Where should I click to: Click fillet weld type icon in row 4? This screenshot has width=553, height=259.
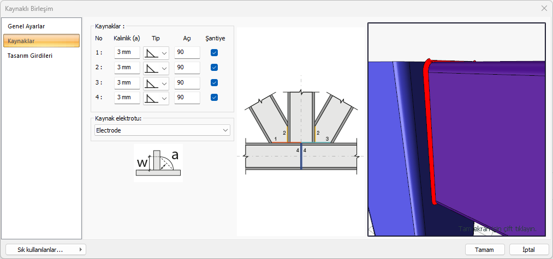tap(151, 98)
